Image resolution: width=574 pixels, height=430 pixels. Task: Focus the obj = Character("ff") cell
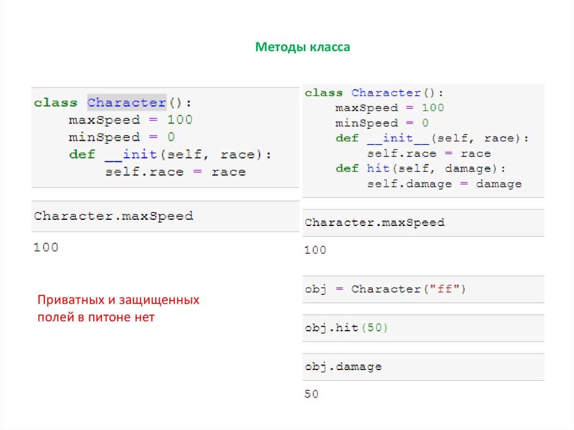386,289
